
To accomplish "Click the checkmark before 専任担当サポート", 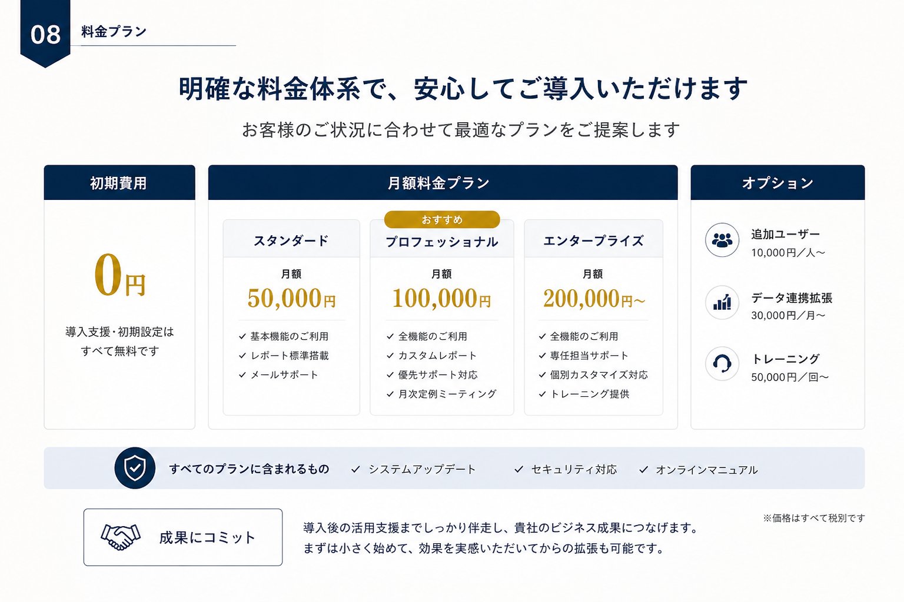I will pyautogui.click(x=542, y=356).
